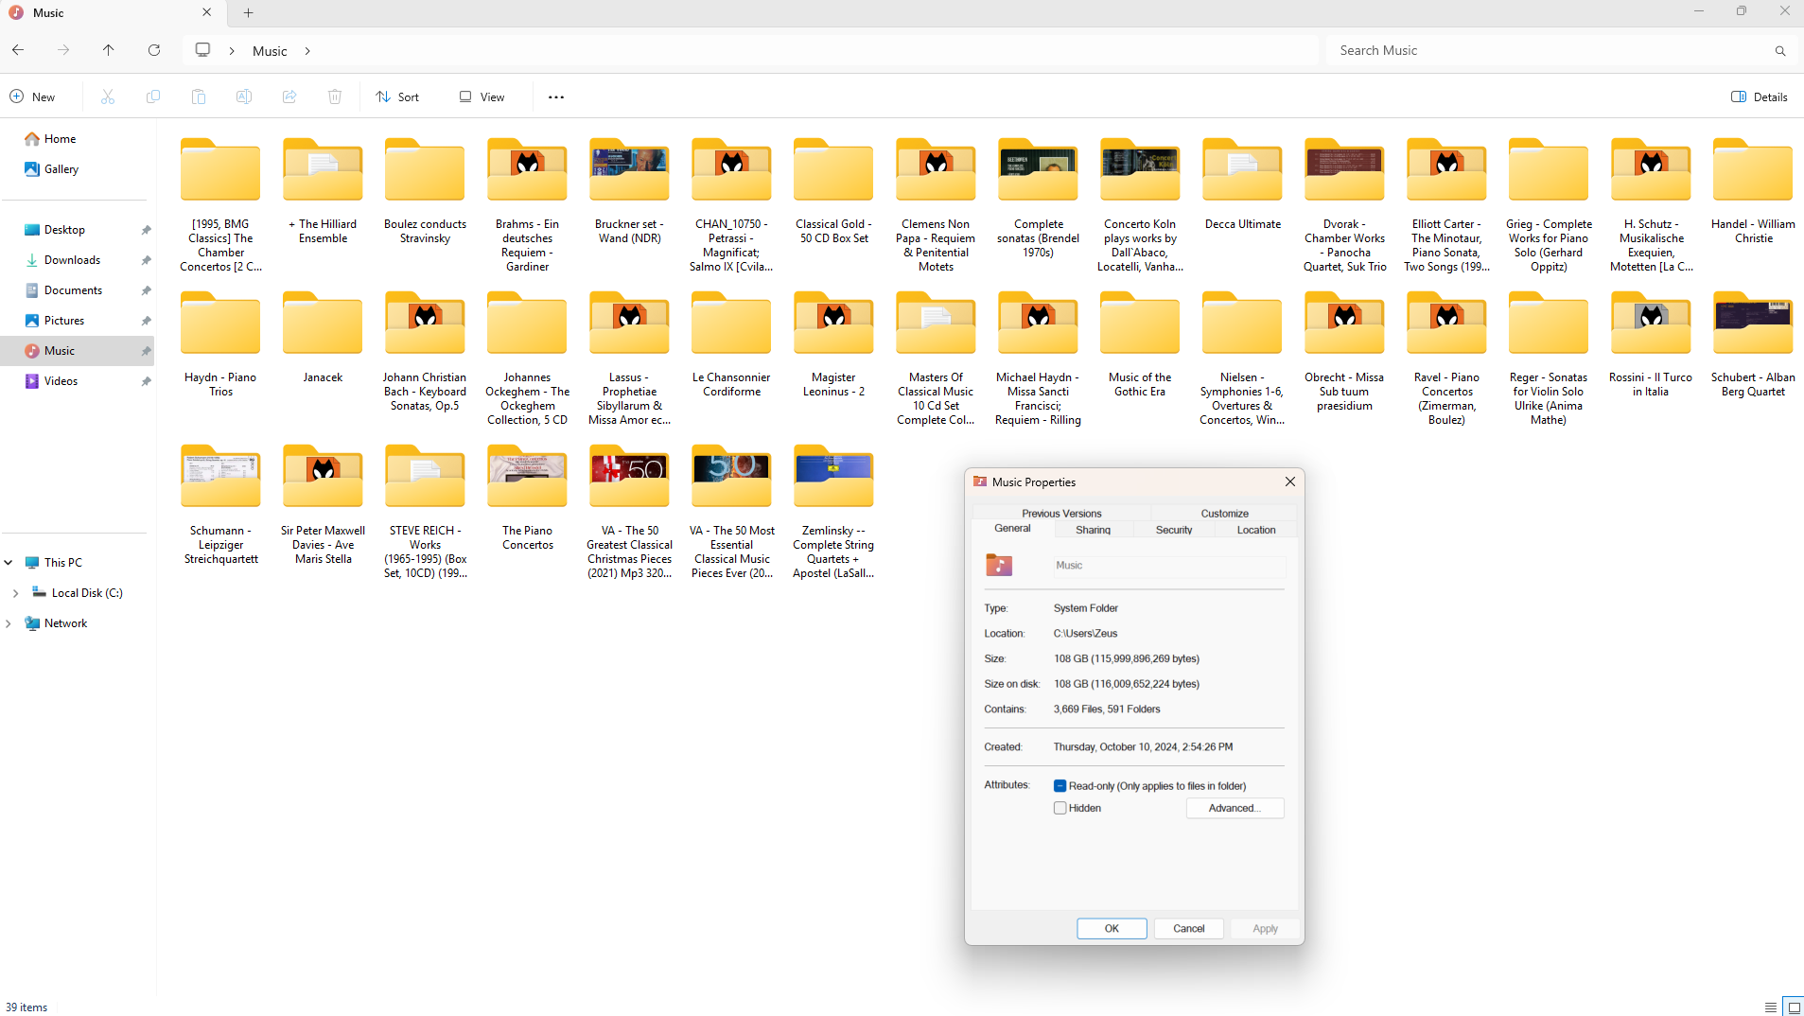Toggle the Read-only attribute checkbox
Screen dimensions: 1804x1016
pos(1060,785)
